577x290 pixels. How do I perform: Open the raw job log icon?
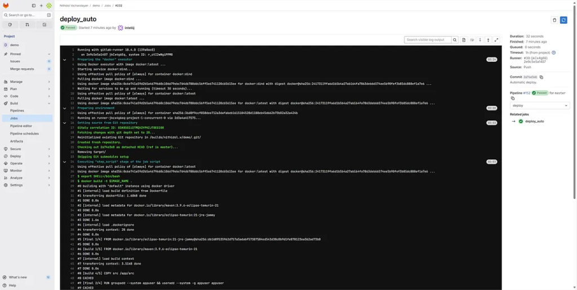464,40
